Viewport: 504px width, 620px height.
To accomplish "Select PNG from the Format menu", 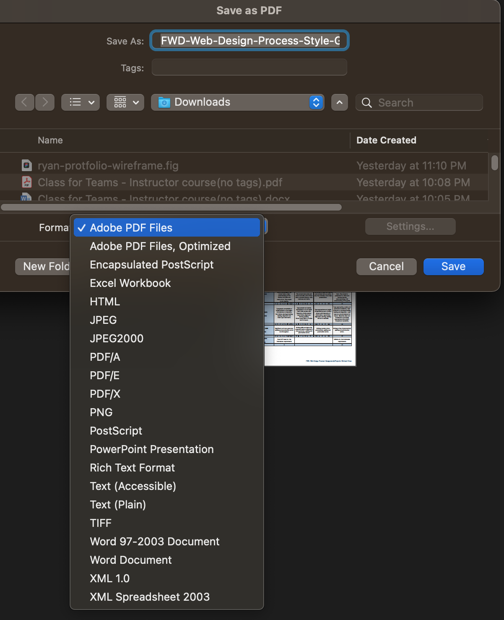I will coord(101,412).
